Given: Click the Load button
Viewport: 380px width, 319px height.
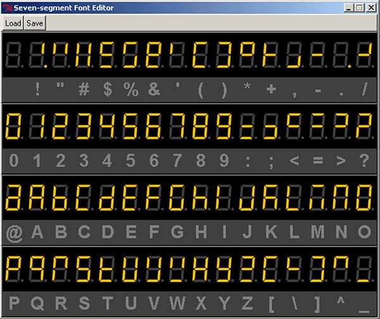Looking at the screenshot, I should pos(13,23).
